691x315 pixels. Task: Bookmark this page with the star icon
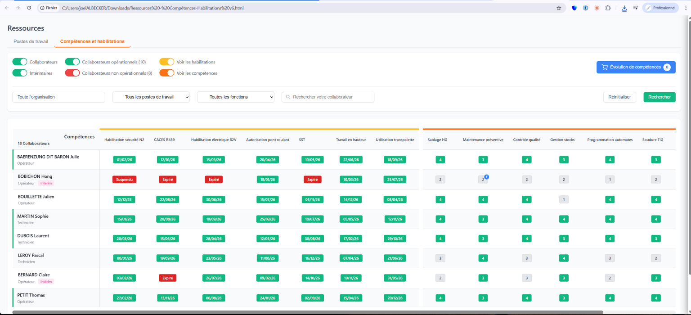(559, 8)
